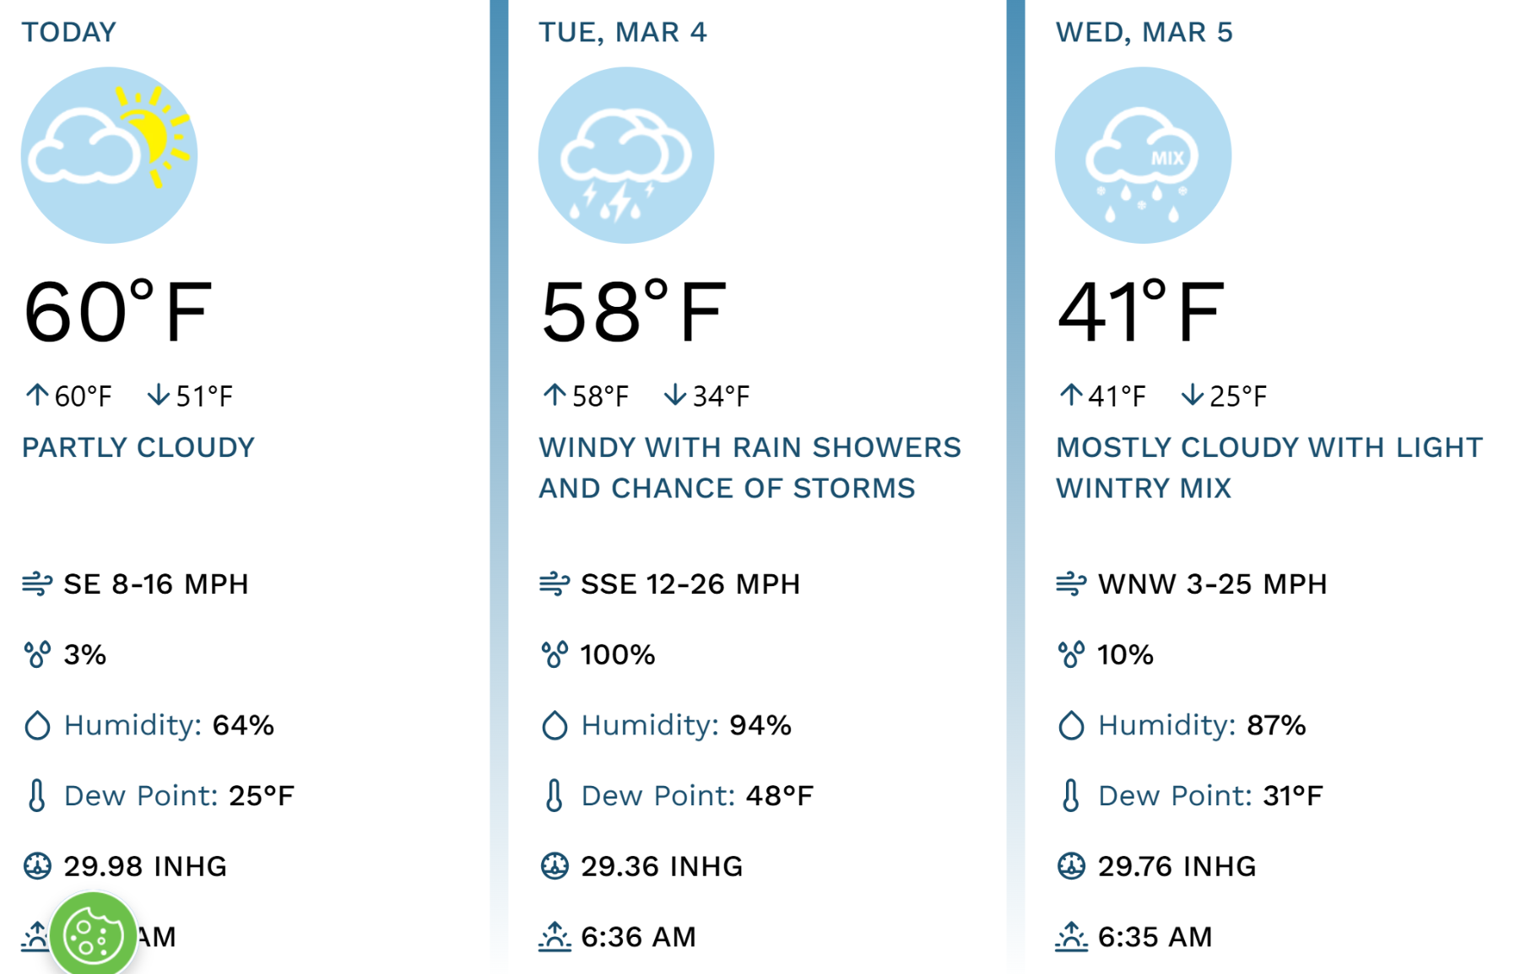Click the precipitation drops icon beside 100%

pyautogui.click(x=555, y=654)
